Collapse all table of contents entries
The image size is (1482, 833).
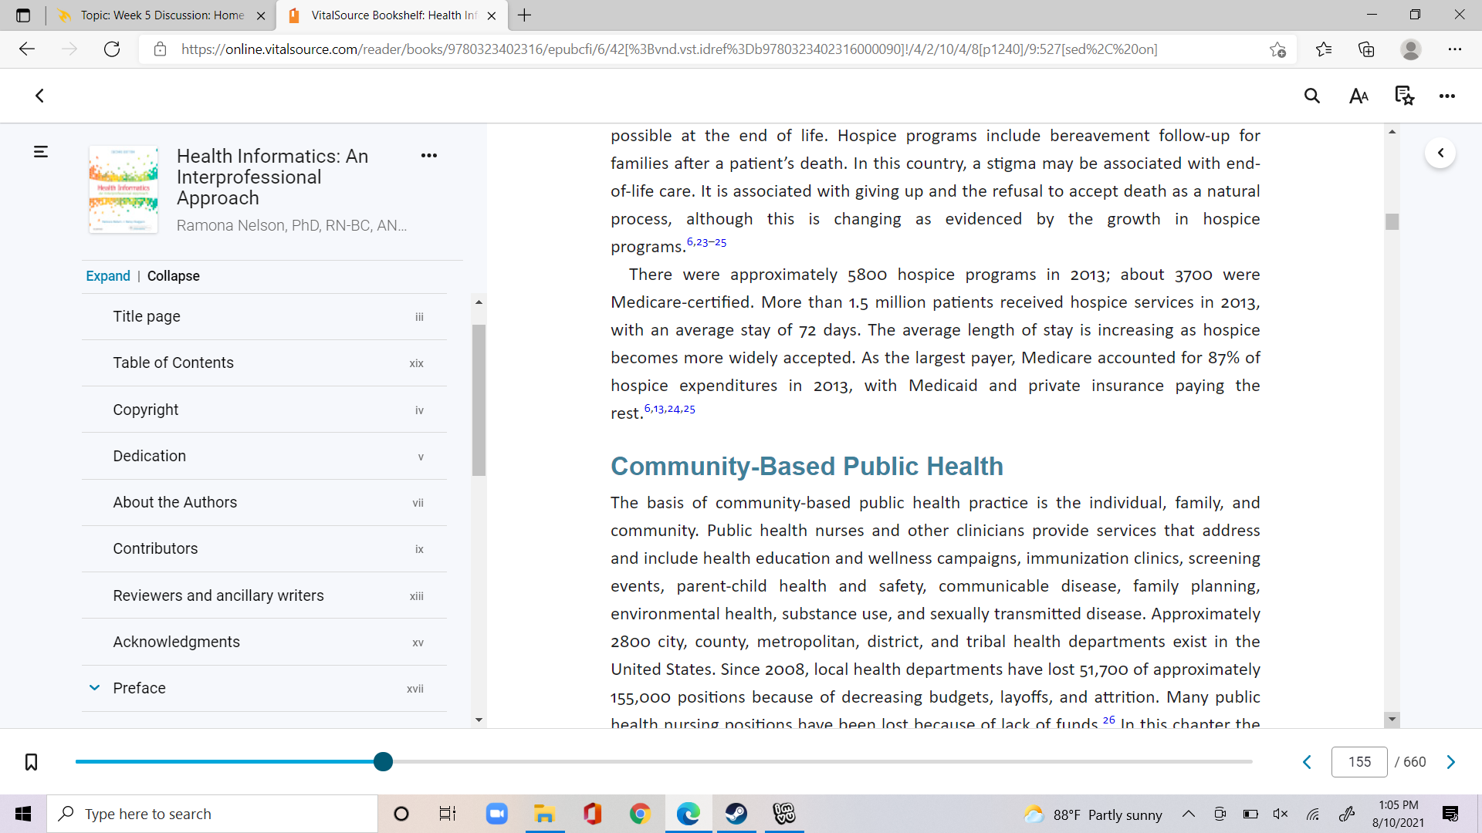click(174, 276)
